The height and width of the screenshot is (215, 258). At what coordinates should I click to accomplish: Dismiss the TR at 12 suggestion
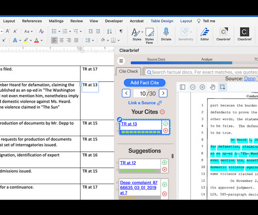pyautogui.click(x=165, y=169)
